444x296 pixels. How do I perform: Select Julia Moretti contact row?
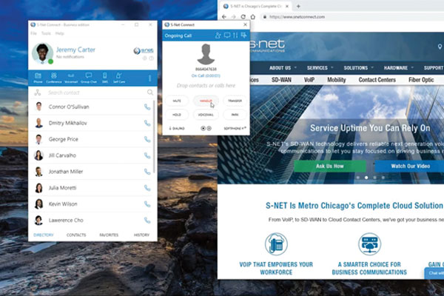[92, 188]
